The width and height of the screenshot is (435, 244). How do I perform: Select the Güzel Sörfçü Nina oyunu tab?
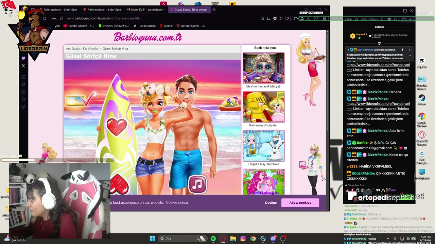(190, 9)
